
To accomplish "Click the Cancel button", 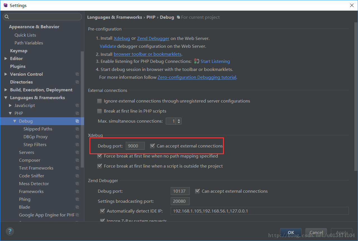I will click(316, 232).
